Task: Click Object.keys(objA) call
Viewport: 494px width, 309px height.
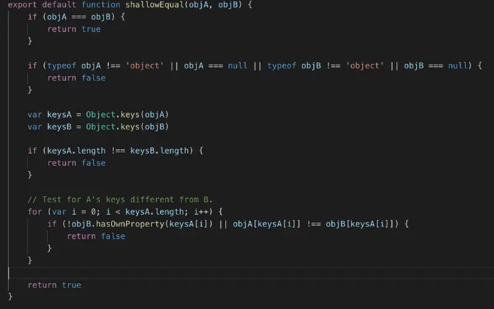Action: [127, 115]
